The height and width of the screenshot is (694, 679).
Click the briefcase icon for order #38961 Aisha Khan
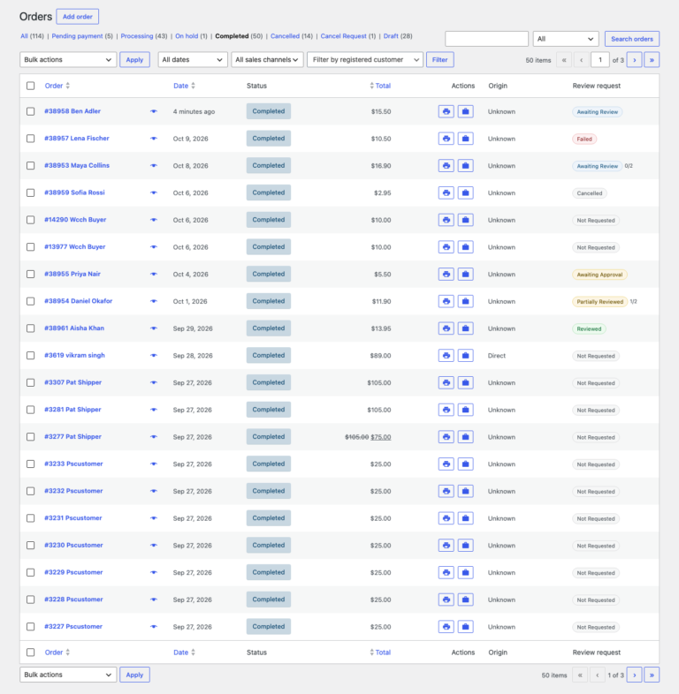[x=465, y=328]
